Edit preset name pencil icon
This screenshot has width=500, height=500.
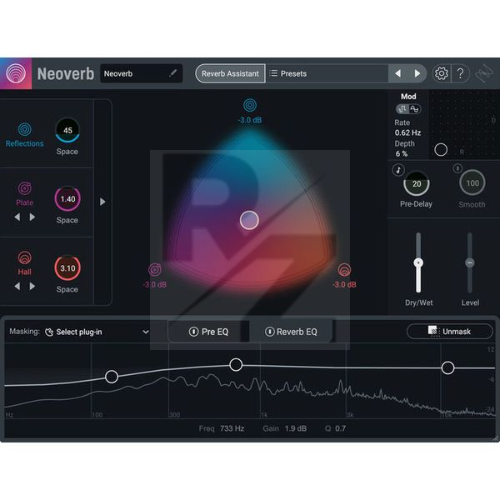click(172, 73)
